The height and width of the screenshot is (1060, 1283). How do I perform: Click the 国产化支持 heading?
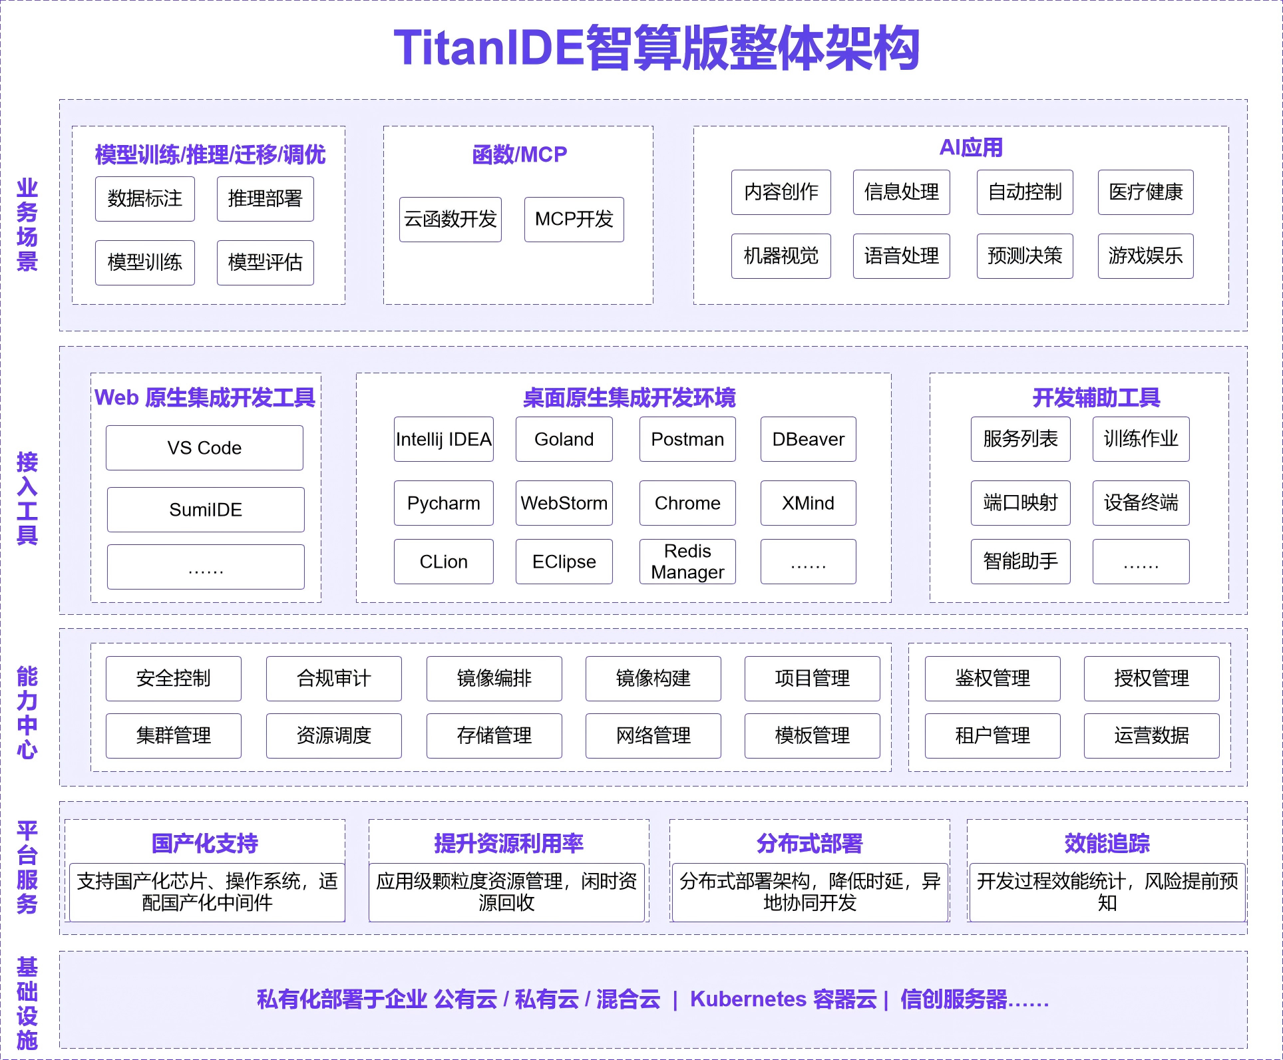(205, 843)
